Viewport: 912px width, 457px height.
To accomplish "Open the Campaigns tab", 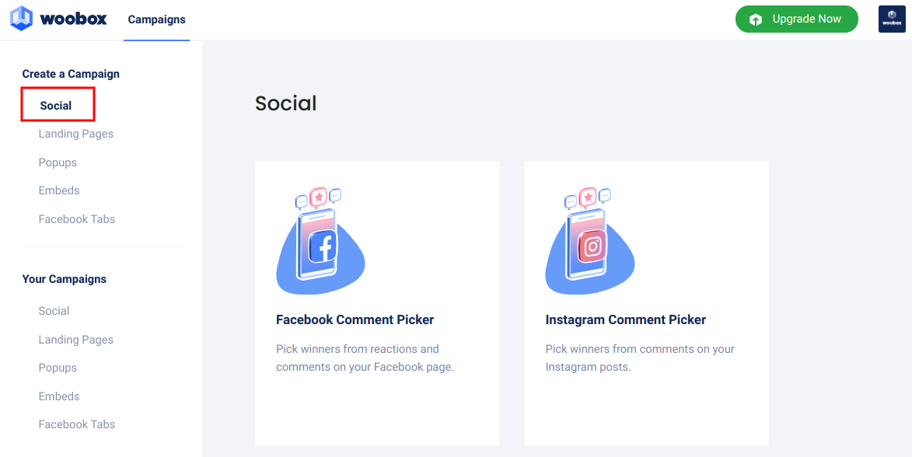I will click(156, 19).
